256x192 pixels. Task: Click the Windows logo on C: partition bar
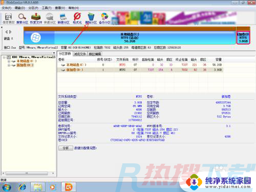tap(36, 37)
